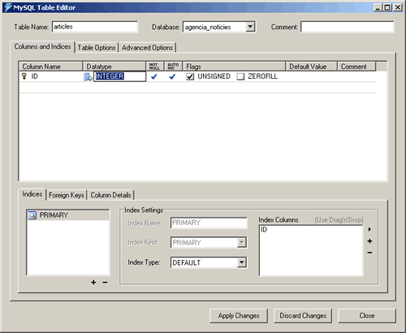
Task: Click the Comment column header
Action: 356,67
